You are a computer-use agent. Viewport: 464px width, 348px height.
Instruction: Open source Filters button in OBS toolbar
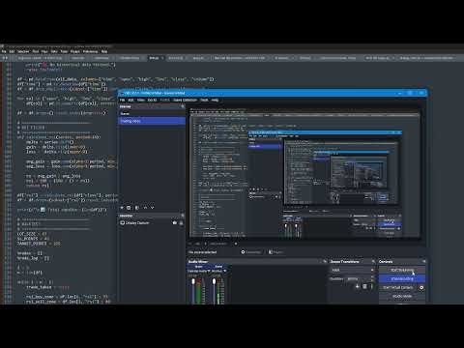point(276,252)
